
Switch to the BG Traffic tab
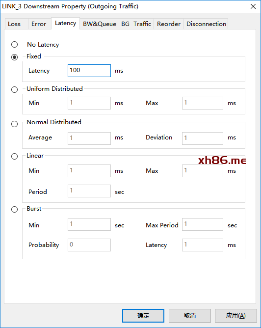tap(136, 24)
